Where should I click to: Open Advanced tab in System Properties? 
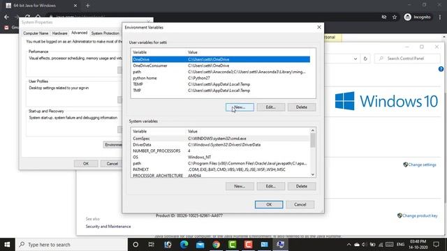[x=79, y=33]
